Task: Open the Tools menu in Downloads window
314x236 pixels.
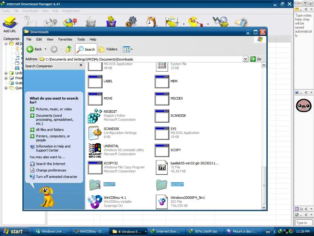Action: [x=81, y=39]
